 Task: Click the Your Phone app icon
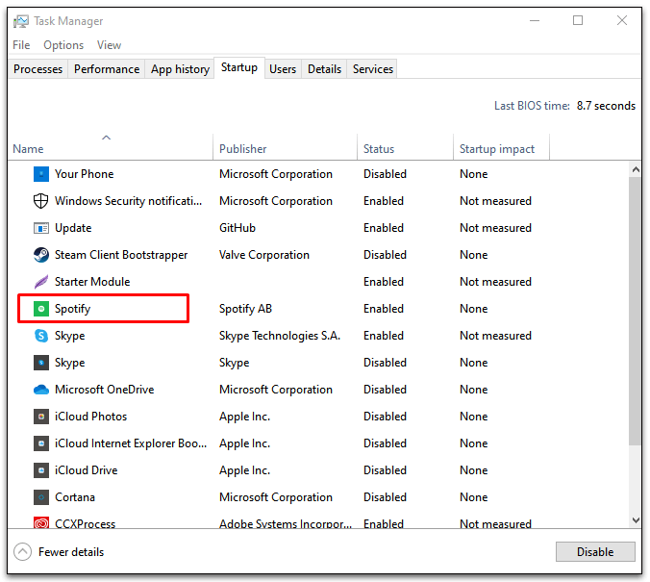click(41, 174)
